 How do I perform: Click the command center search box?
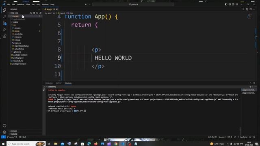[133, 4]
